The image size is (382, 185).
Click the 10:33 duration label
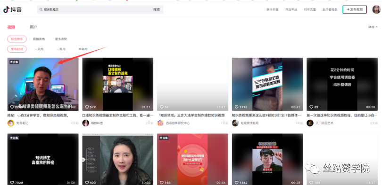click(x=146, y=183)
